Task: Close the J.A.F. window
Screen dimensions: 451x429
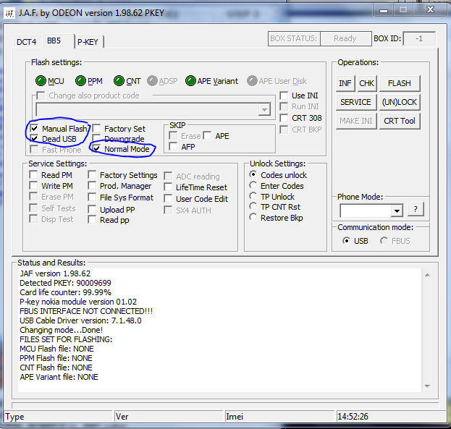Action: [x=430, y=10]
